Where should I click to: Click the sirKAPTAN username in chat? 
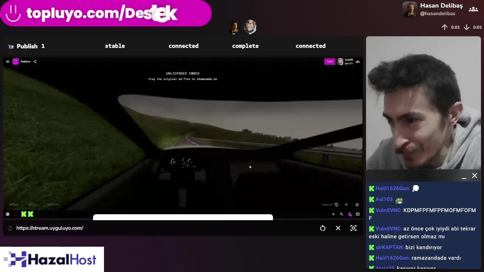(389, 247)
